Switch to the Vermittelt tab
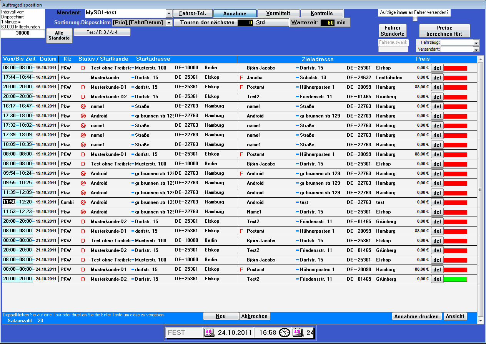Image resolution: width=486 pixels, height=344 pixels. pos(278,13)
